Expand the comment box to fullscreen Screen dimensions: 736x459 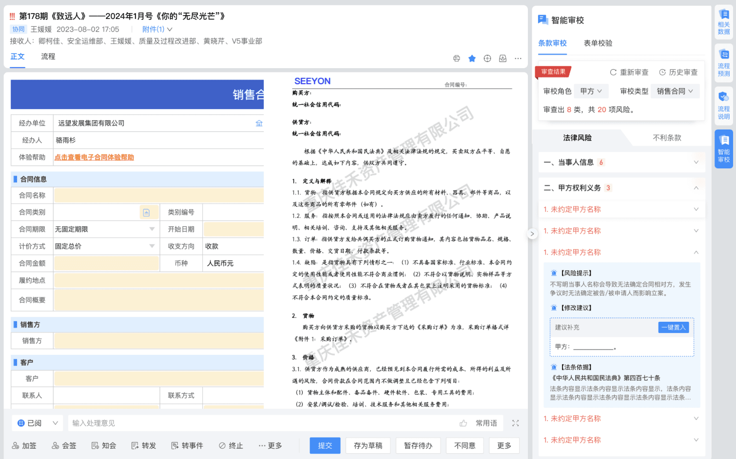(x=515, y=423)
